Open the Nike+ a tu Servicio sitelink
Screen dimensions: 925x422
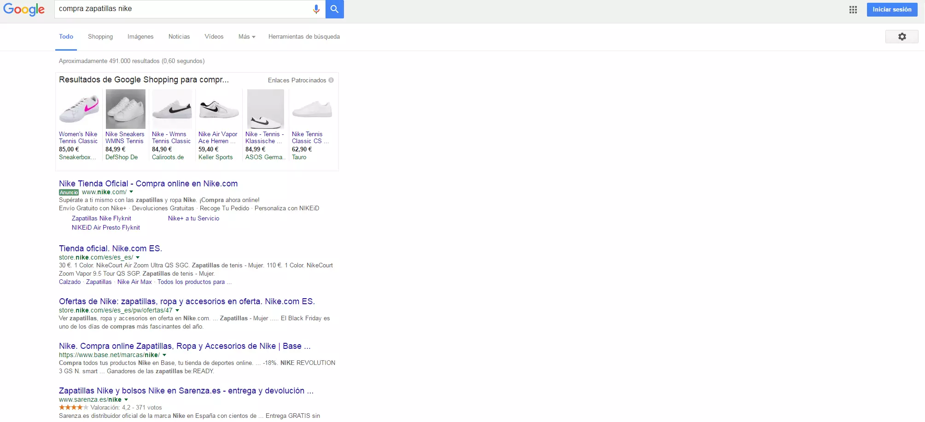[x=193, y=219]
